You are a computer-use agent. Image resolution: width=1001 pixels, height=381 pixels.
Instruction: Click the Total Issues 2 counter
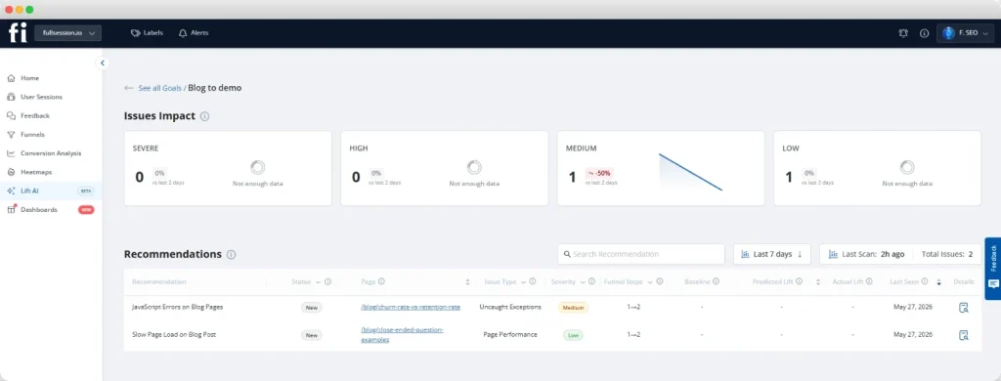pyautogui.click(x=946, y=254)
